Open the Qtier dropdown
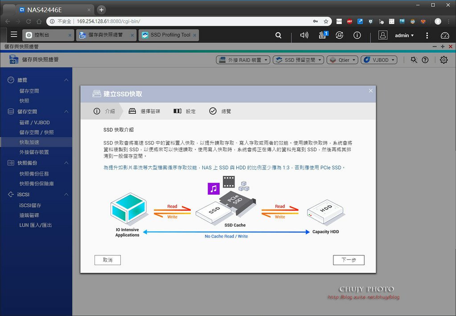The height and width of the screenshot is (316, 456). pyautogui.click(x=343, y=60)
